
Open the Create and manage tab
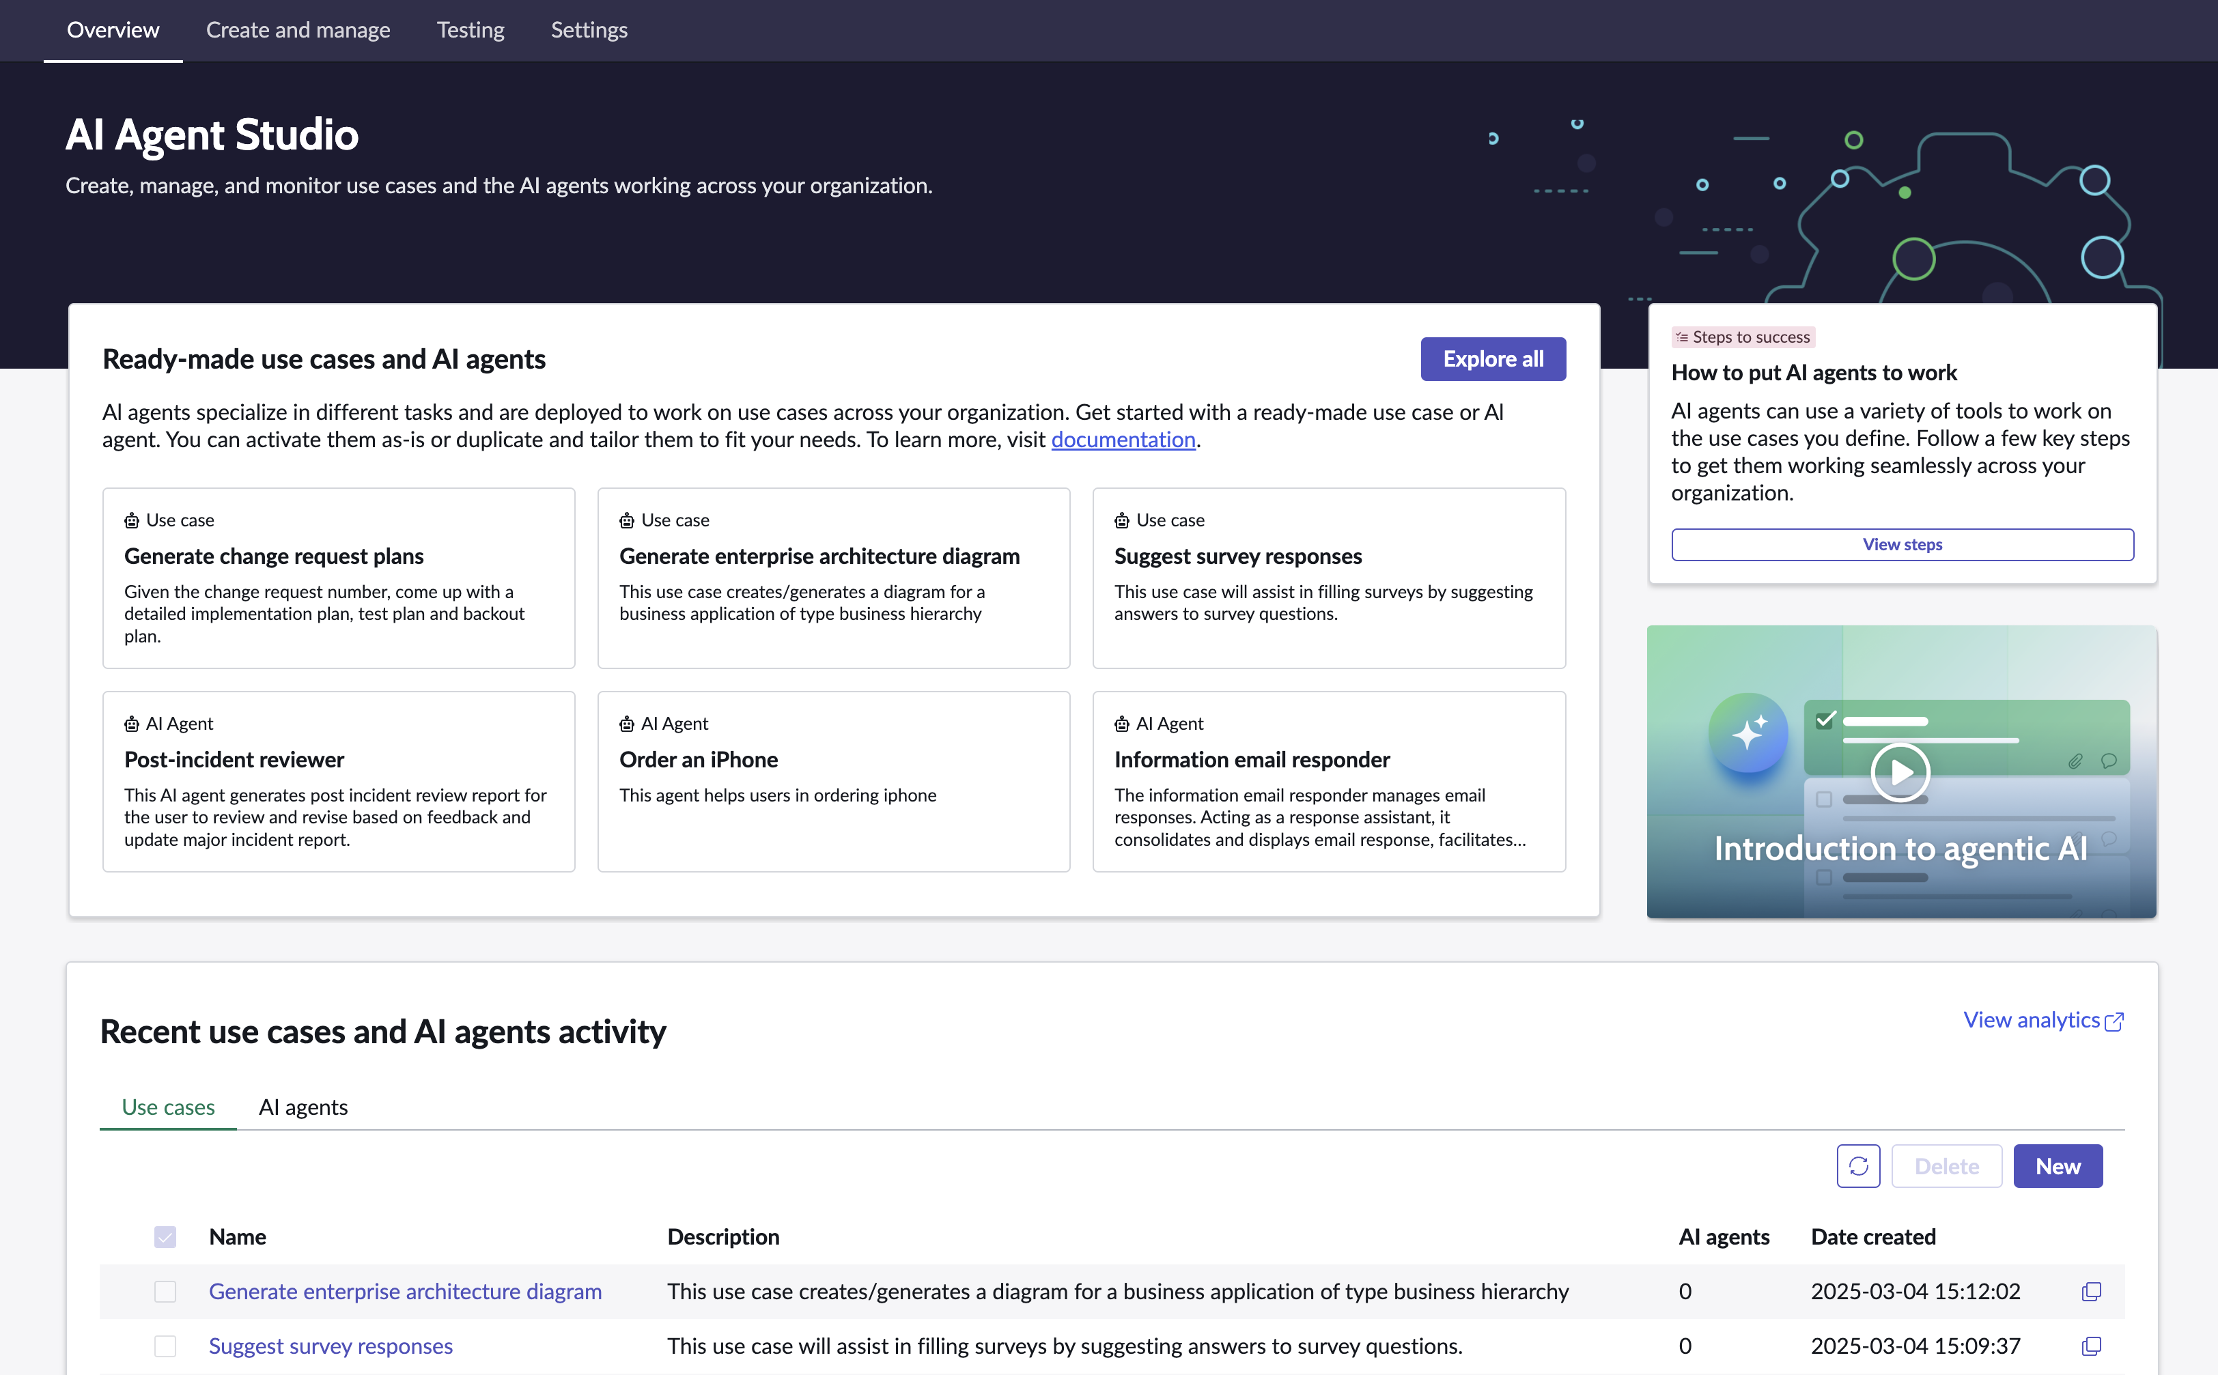[298, 30]
